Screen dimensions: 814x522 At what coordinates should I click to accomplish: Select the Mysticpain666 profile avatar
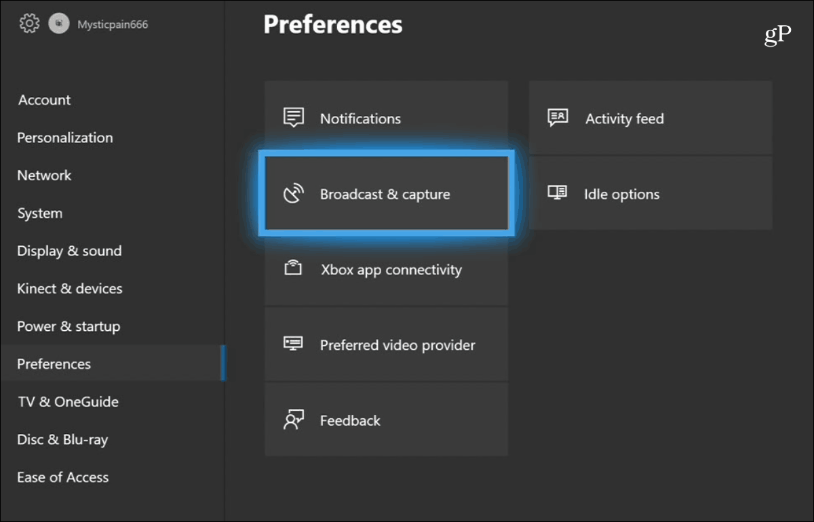(59, 24)
